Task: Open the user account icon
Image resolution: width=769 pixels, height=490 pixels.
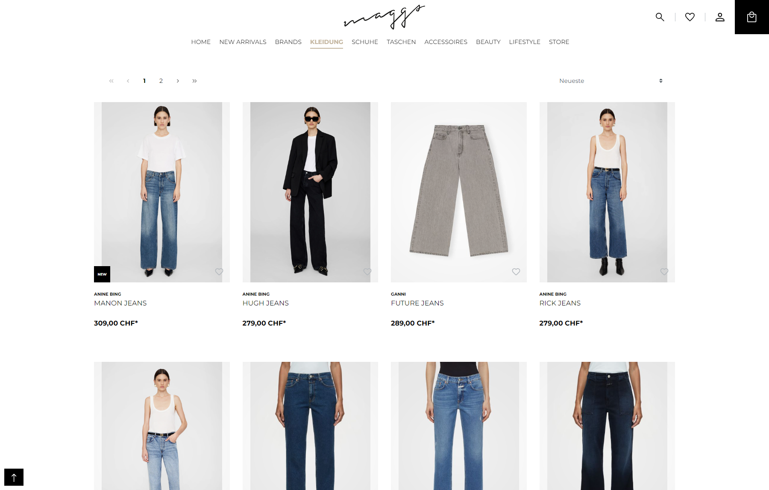Action: [x=720, y=17]
